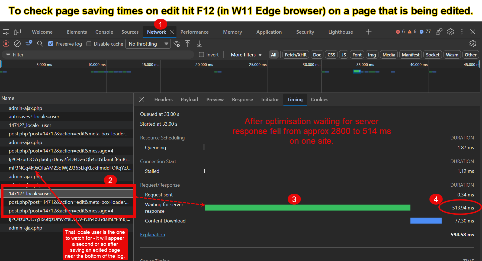Open the Performance tab
This screenshot has height=261, width=482.
(x=194, y=32)
